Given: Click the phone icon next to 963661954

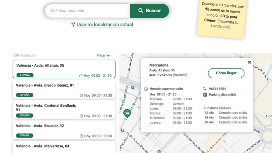Looking at the screenshot, I should point(205,89).
